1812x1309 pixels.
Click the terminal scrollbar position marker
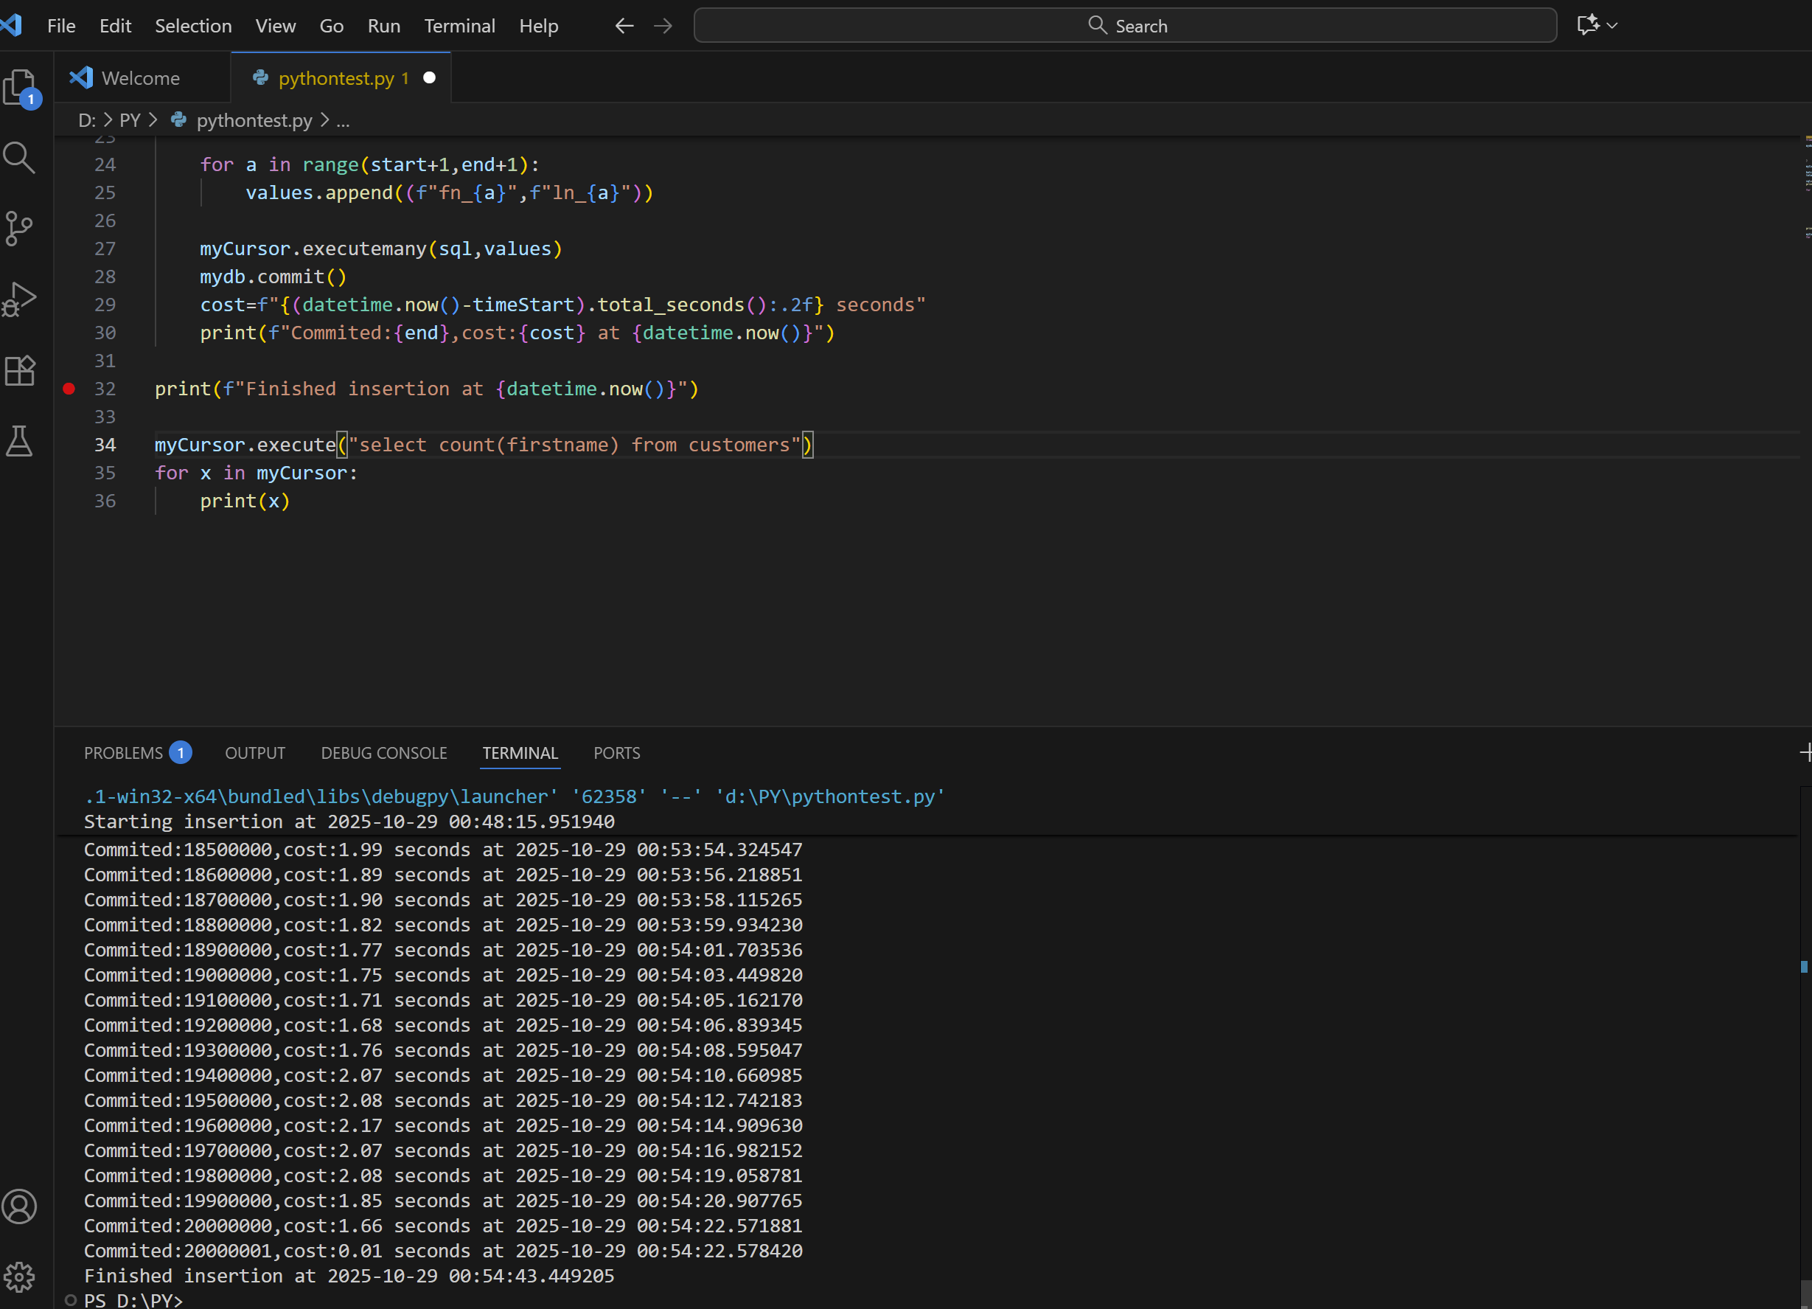pyautogui.click(x=1804, y=967)
